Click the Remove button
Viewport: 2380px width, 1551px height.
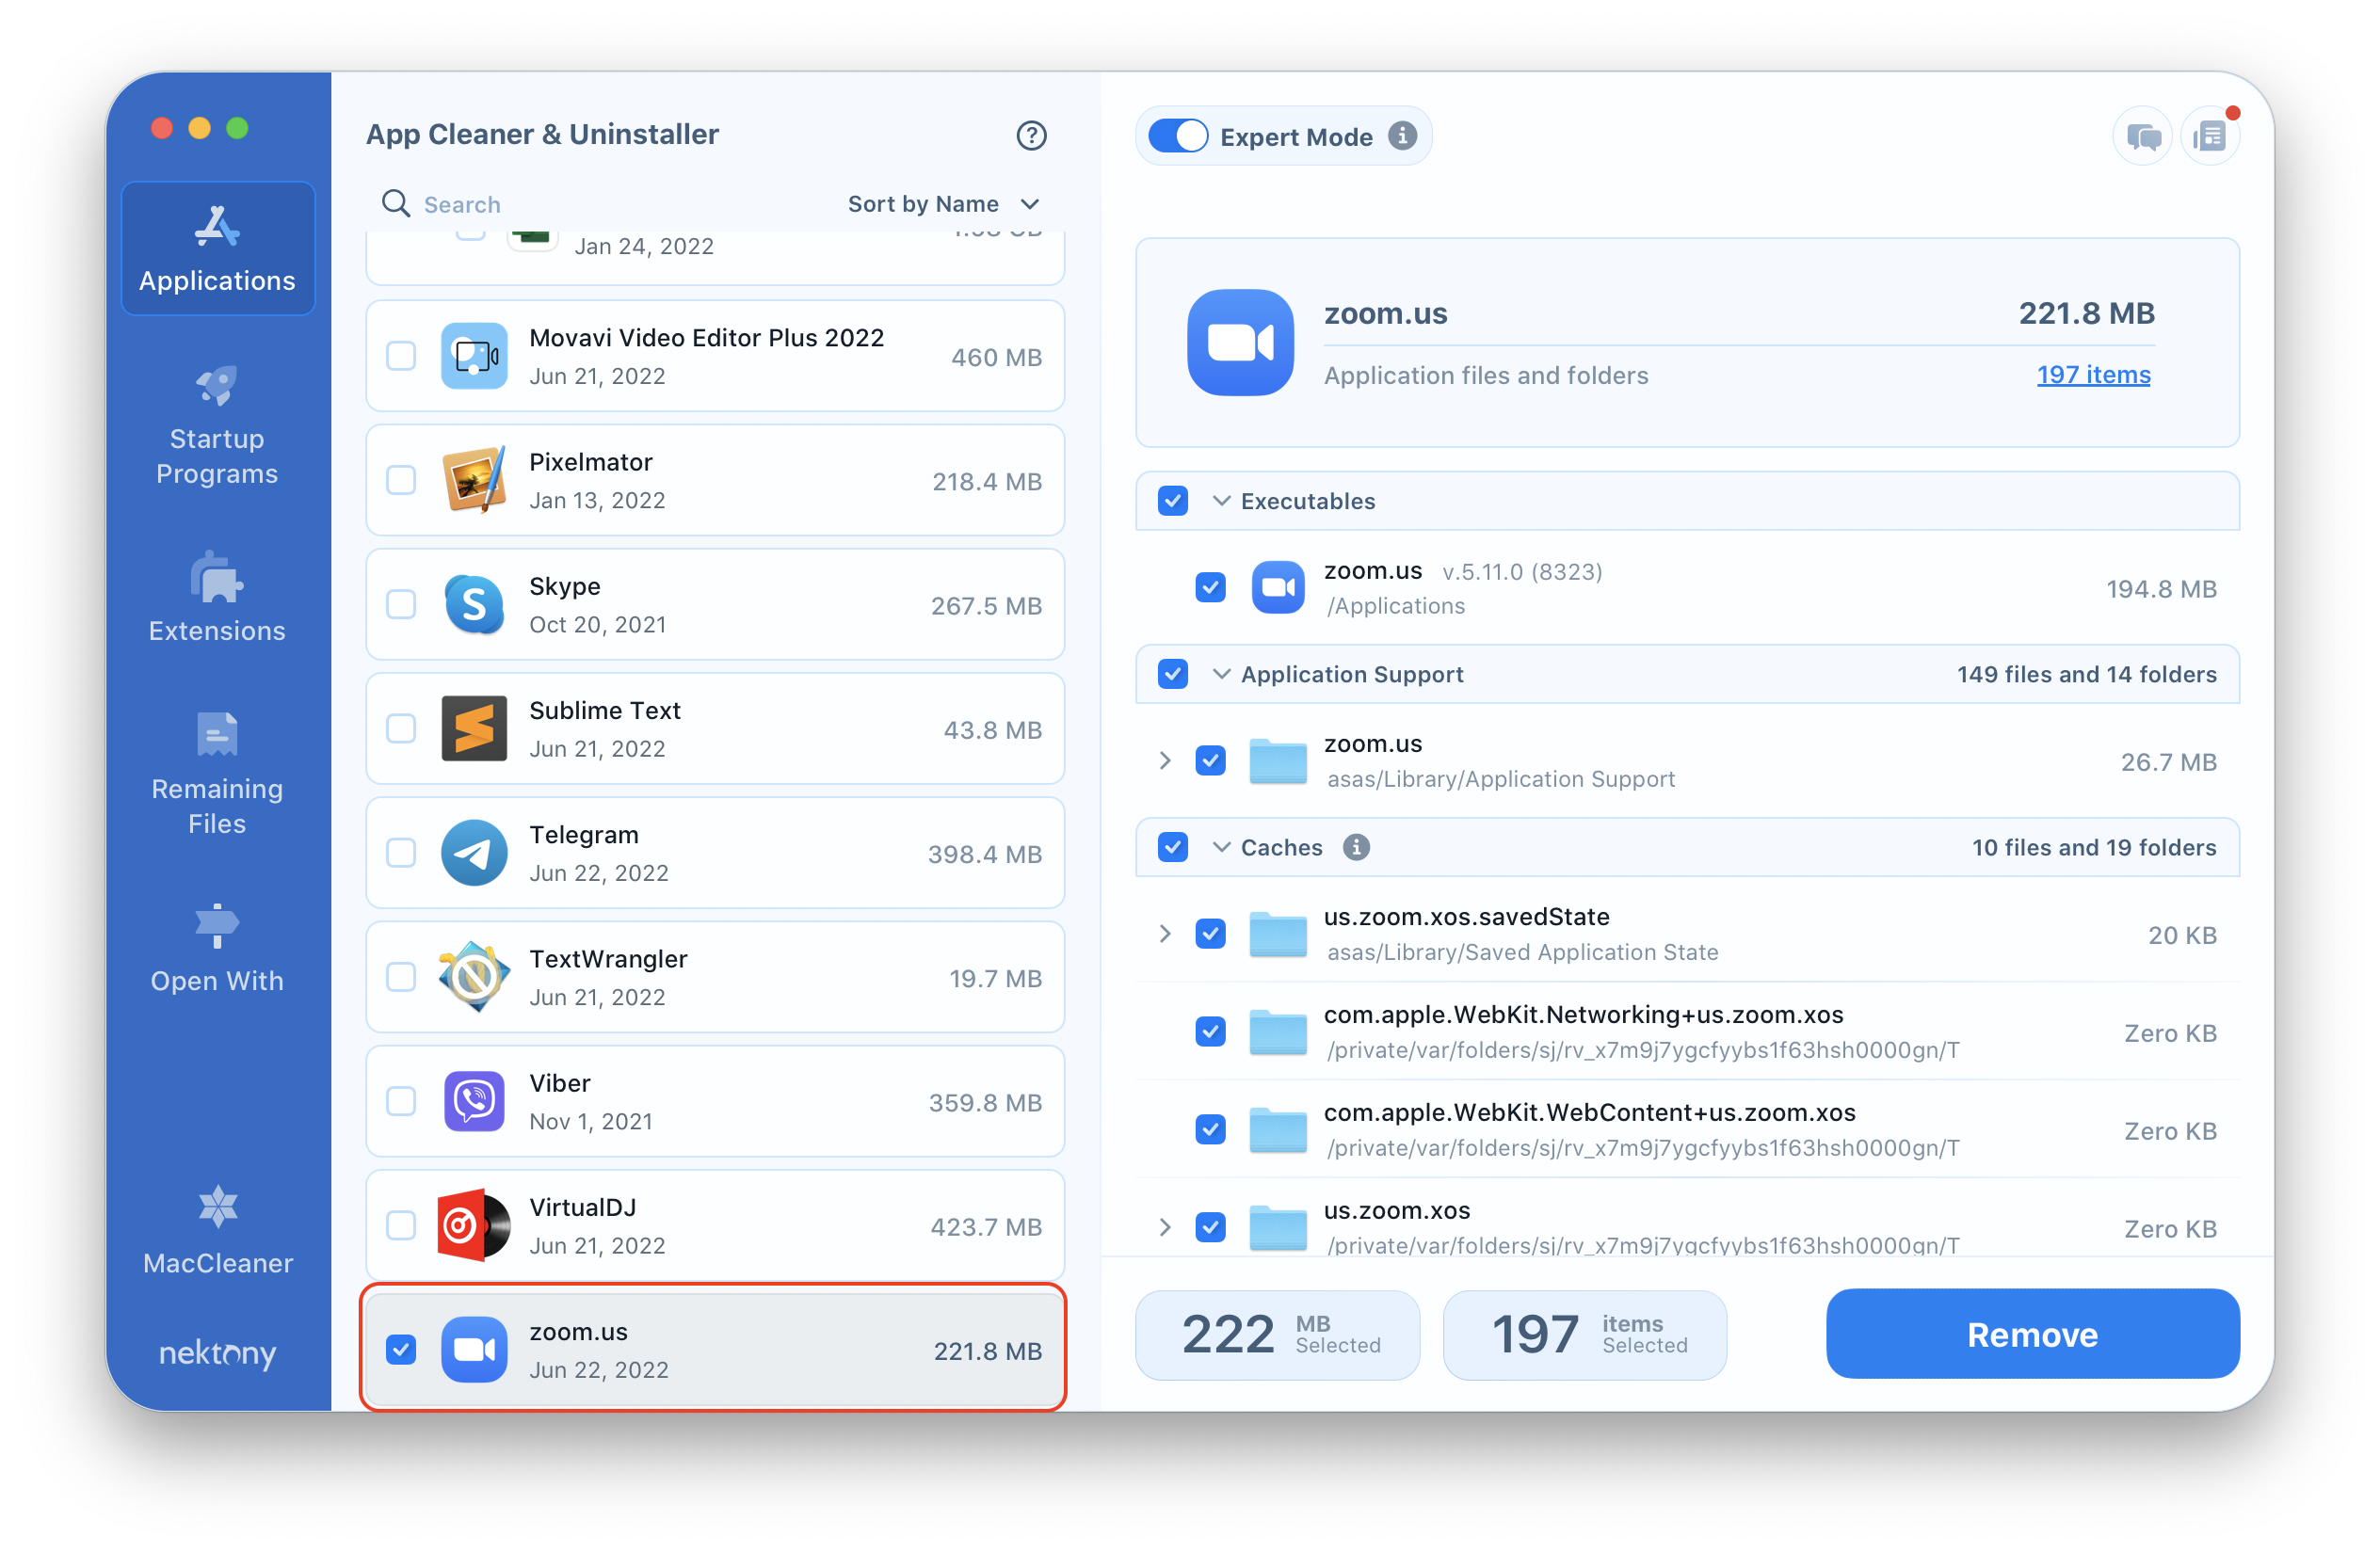point(2032,1335)
